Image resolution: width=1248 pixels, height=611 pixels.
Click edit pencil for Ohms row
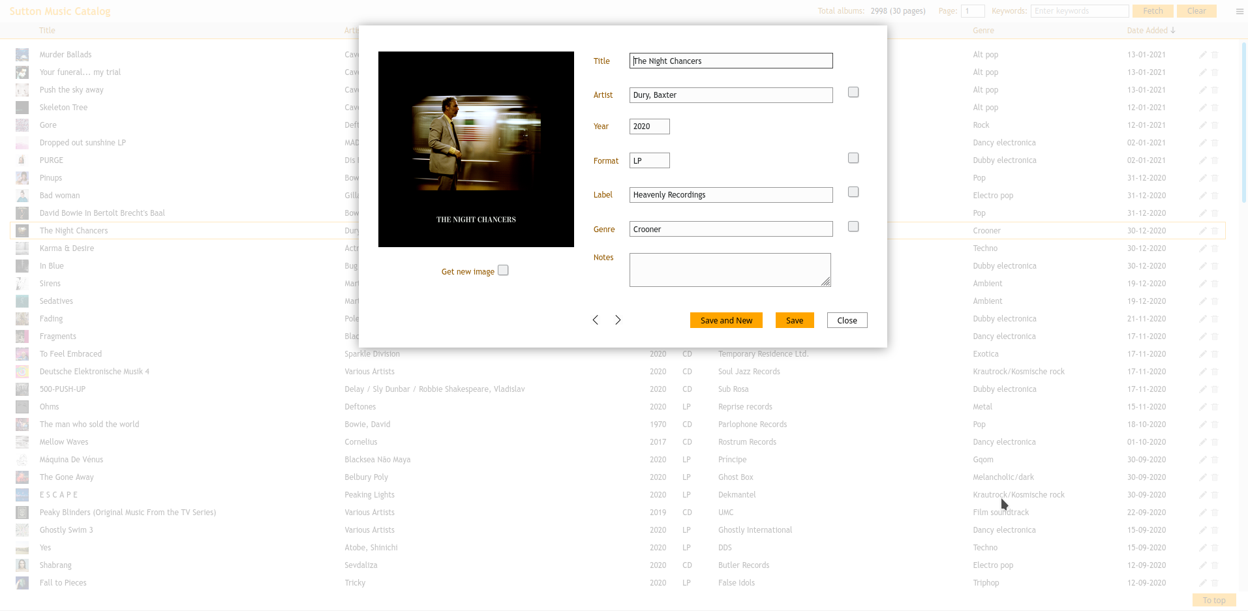1202,407
